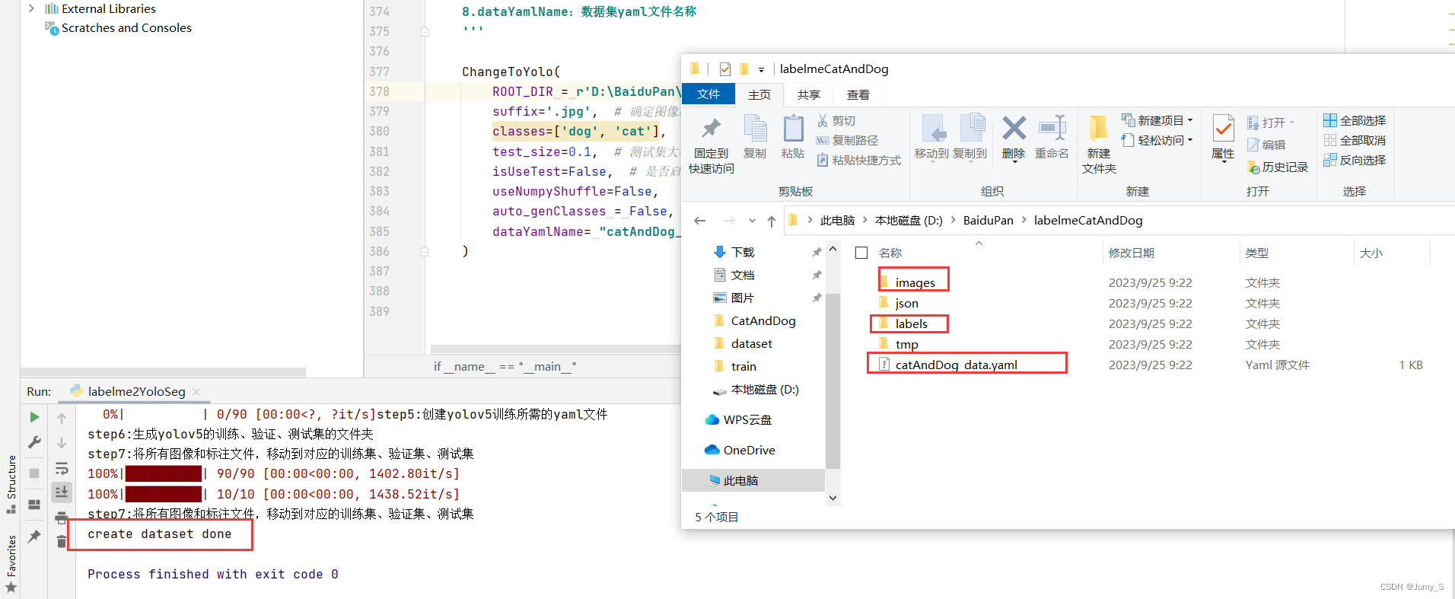
Task: Go back with Explorer back arrow
Action: click(x=700, y=221)
